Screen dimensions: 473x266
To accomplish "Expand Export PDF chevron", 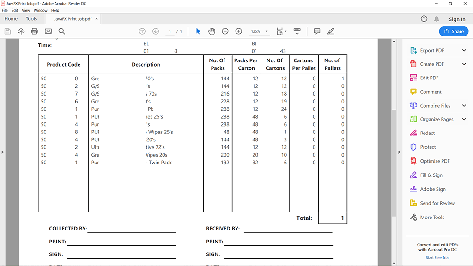I will click(x=464, y=50).
